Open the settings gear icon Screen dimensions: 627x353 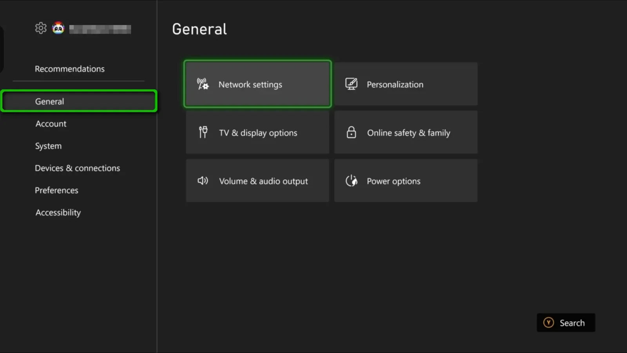coord(40,28)
